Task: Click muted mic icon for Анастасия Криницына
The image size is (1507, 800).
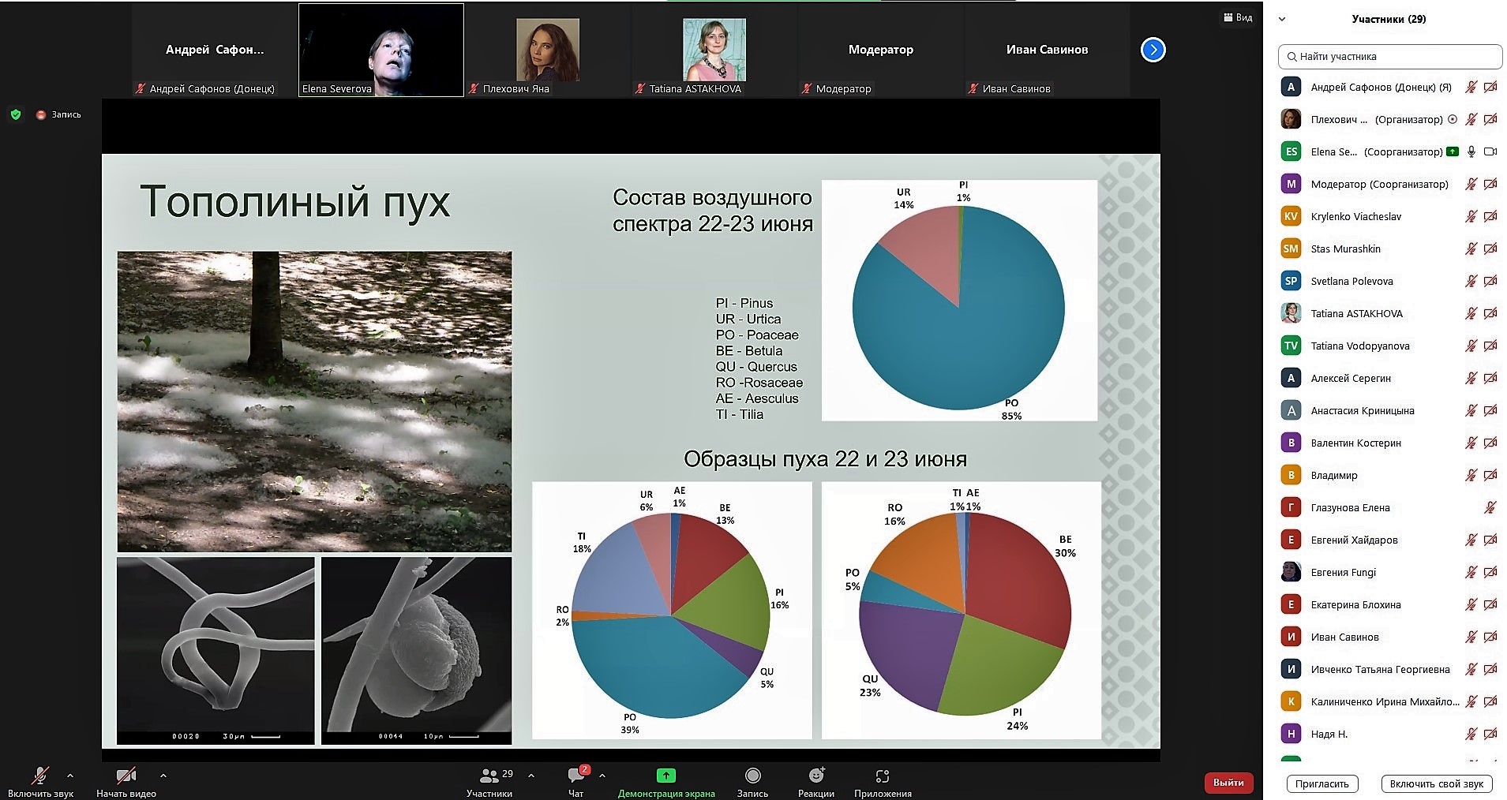Action: pos(1471,411)
